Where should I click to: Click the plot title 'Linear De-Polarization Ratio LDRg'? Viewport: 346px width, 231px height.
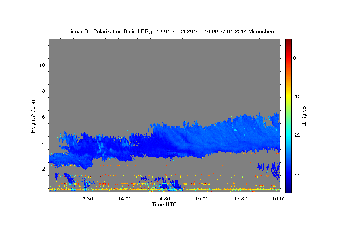(x=110, y=31)
